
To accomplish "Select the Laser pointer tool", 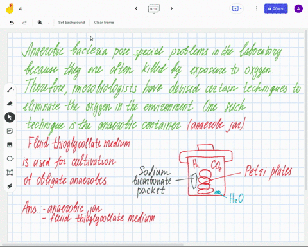I will tap(10, 186).
